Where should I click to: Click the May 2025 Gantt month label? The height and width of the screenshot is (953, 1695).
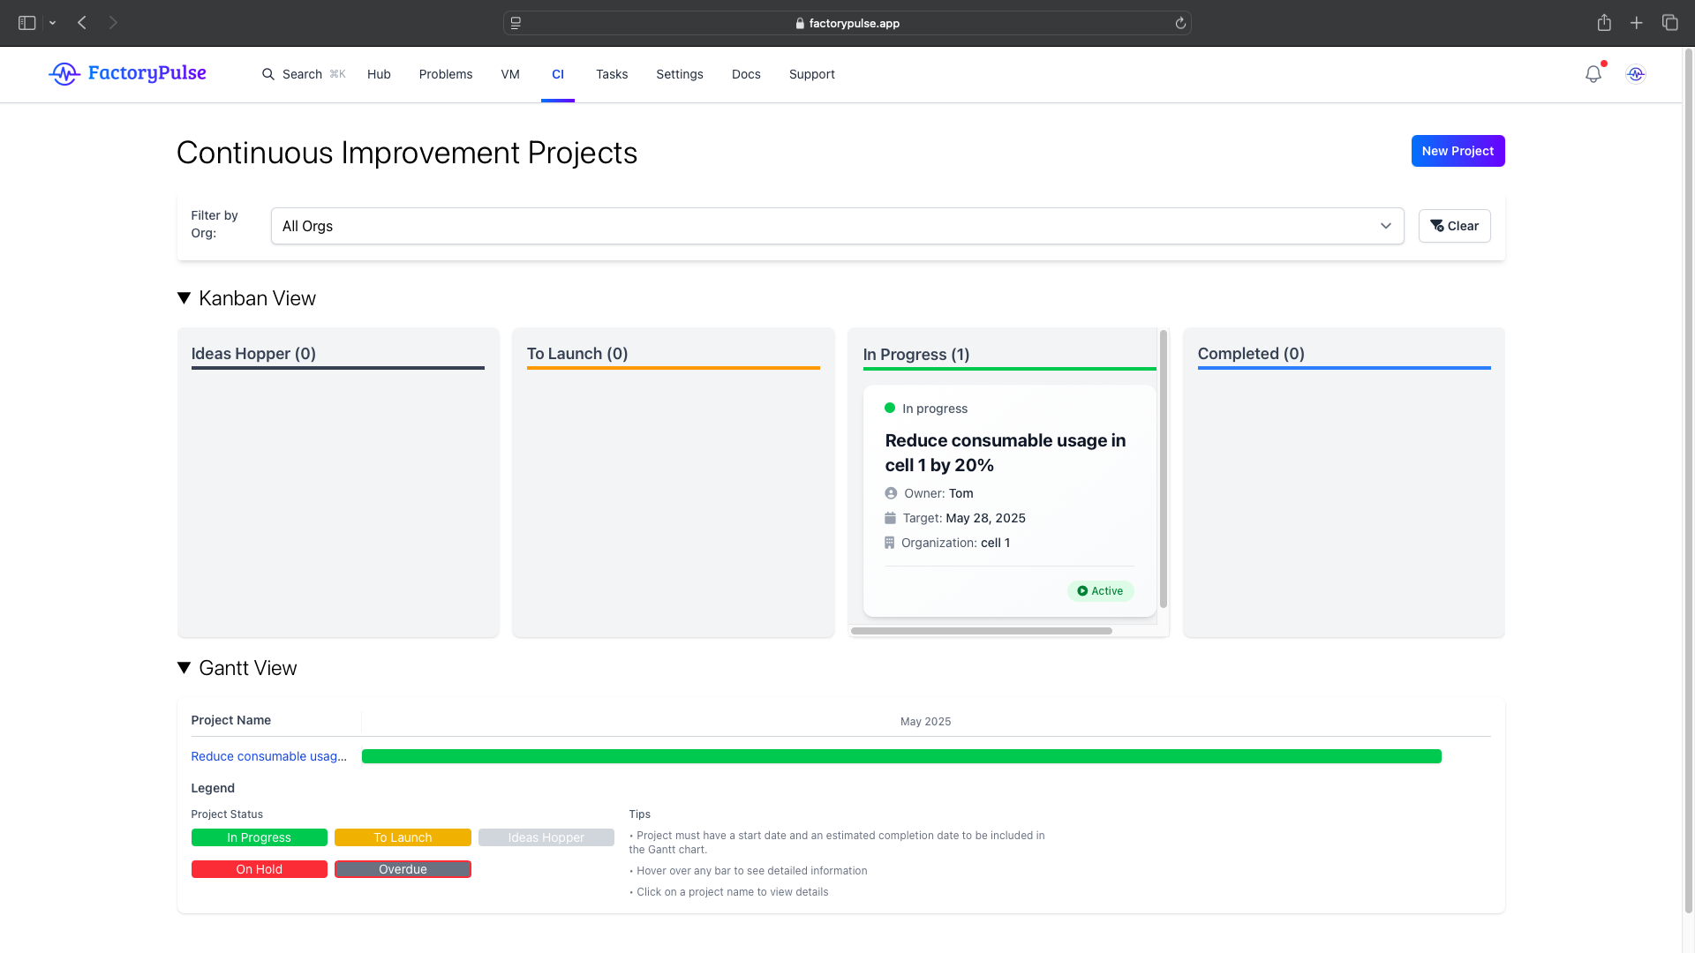925,722
